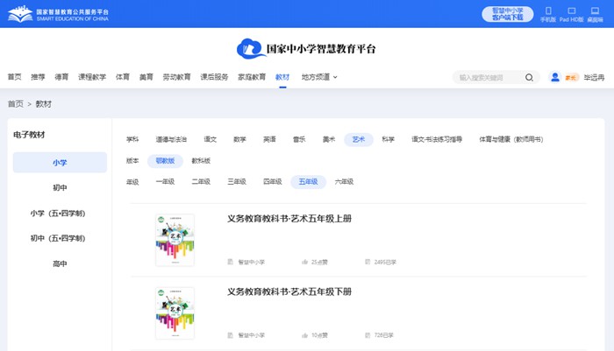Select 小学 in the sidebar
Image resolution: width=614 pixels, height=351 pixels.
coord(60,162)
